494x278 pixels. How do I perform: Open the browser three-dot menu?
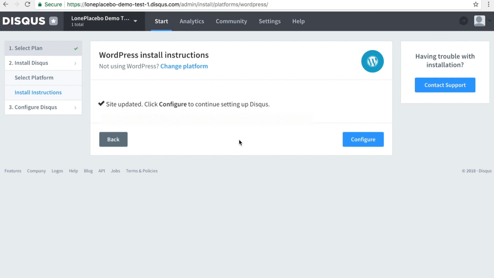point(489,5)
